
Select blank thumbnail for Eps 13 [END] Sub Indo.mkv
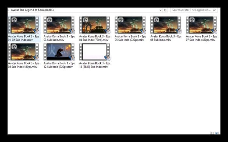tap(95, 52)
